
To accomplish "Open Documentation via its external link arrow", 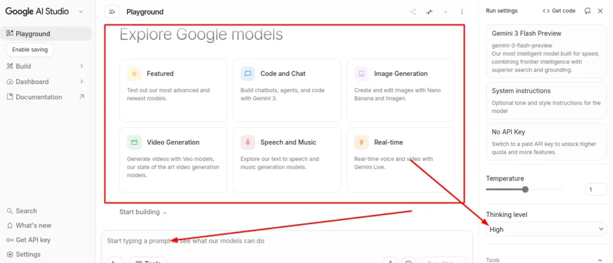I will coord(81,97).
